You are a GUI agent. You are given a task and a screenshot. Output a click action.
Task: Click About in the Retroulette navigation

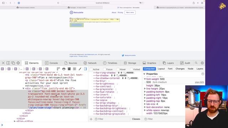click(x=114, y=12)
